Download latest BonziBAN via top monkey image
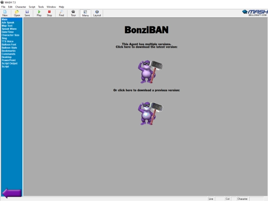268x201 pixels. pos(150,71)
